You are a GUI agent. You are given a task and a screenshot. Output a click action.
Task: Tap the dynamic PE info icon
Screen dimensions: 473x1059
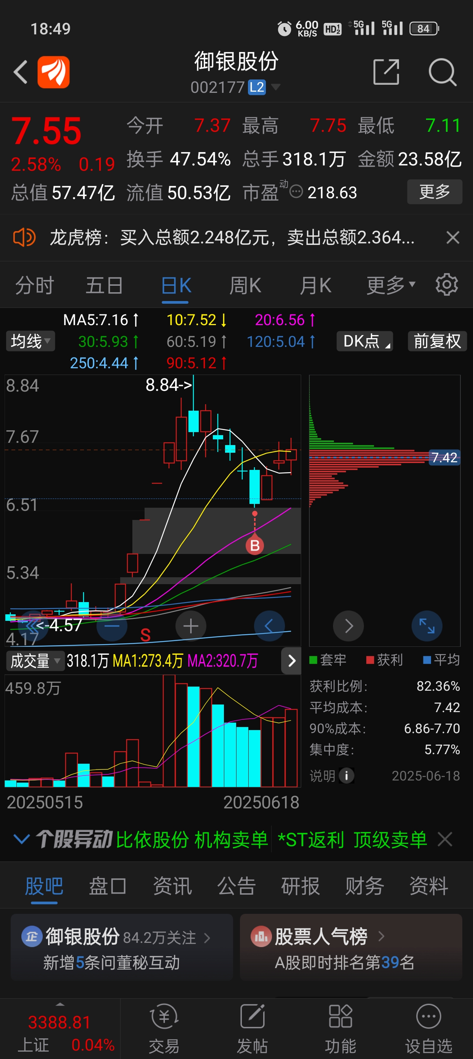tap(296, 191)
